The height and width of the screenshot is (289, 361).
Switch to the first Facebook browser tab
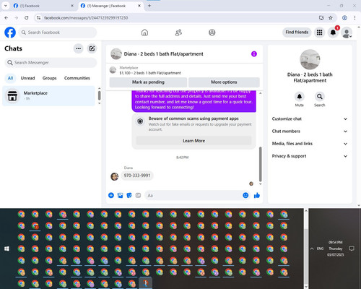tap(43, 6)
